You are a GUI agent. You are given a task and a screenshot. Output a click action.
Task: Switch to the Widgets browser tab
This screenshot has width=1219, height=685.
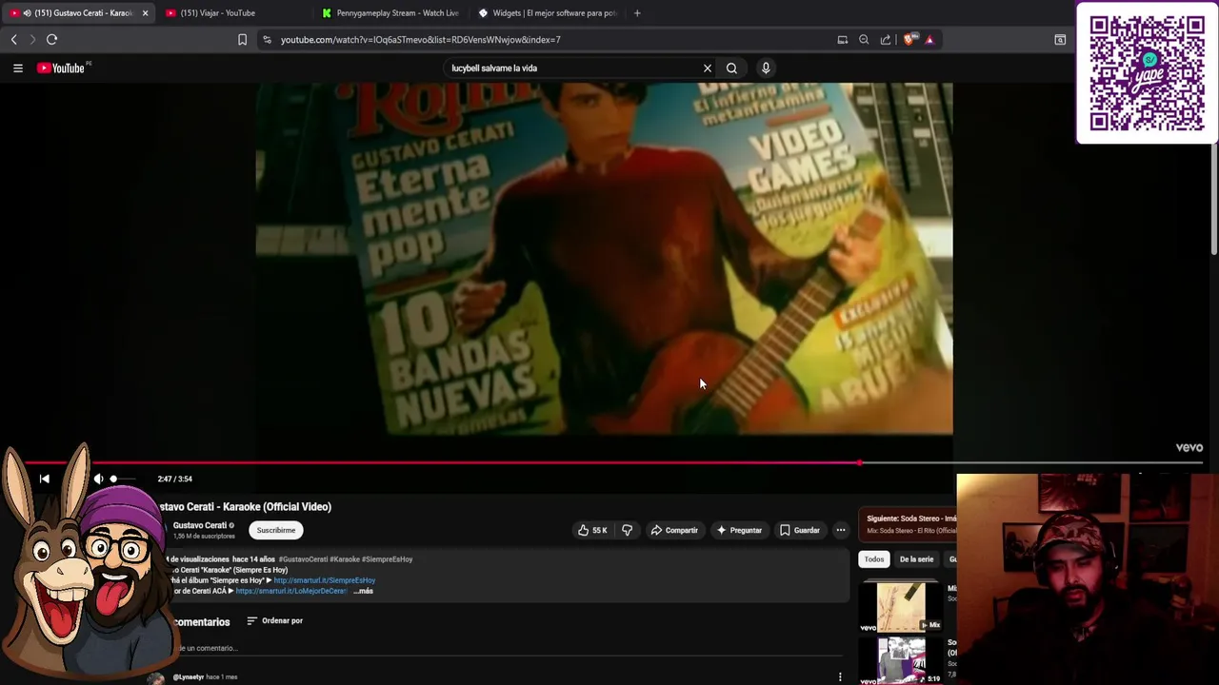548,13
